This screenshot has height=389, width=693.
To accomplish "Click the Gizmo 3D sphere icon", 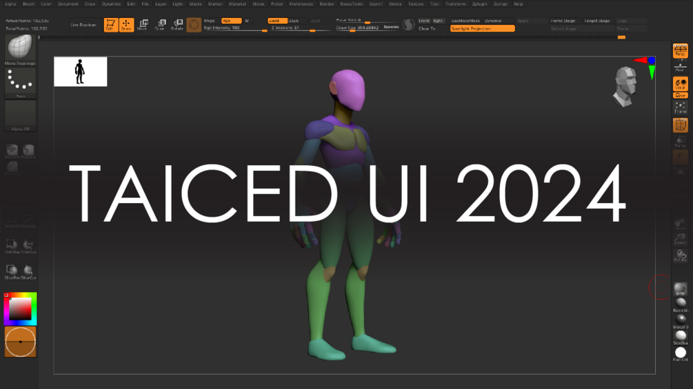I will pyautogui.click(x=194, y=25).
